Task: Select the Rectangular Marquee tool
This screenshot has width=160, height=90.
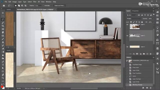Action: click(3, 16)
